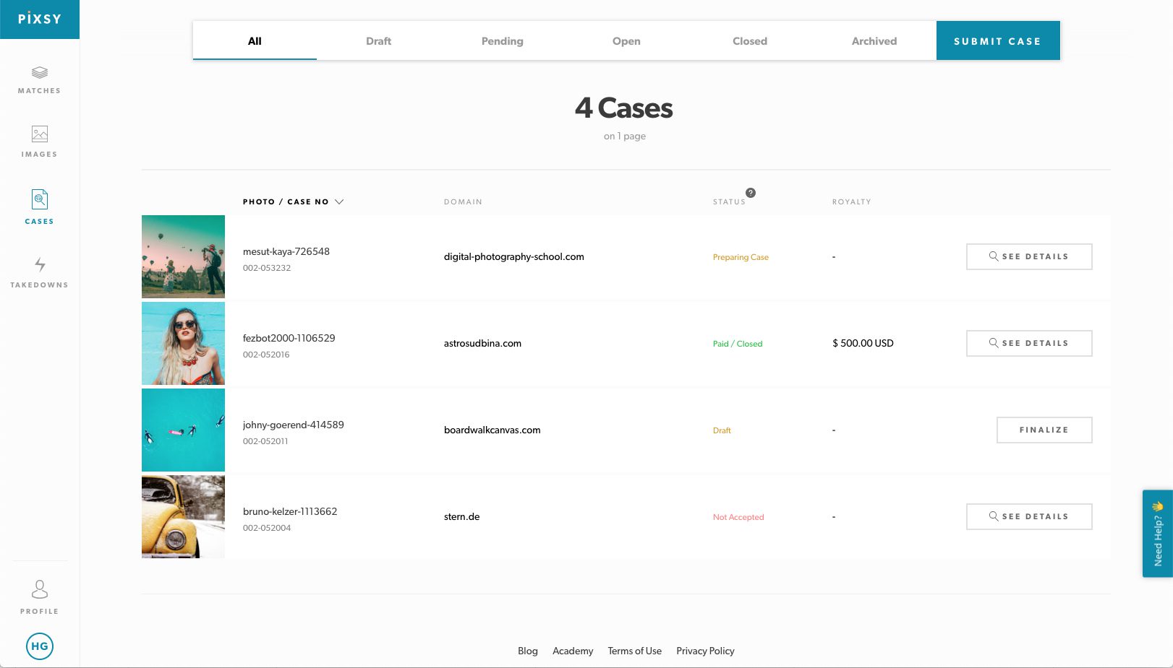The width and height of the screenshot is (1173, 668).
Task: Open the hot air balloons photo thumbnail
Action: point(183,256)
